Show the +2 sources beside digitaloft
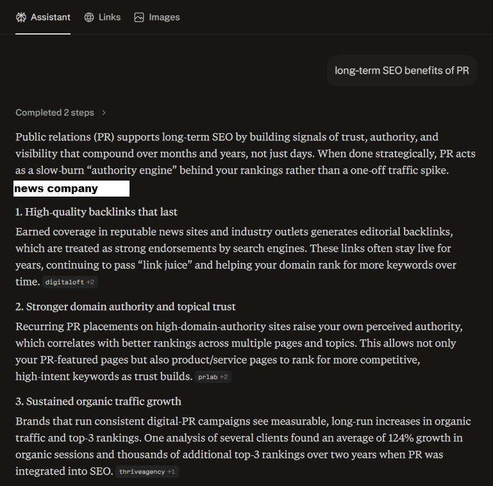 click(91, 282)
